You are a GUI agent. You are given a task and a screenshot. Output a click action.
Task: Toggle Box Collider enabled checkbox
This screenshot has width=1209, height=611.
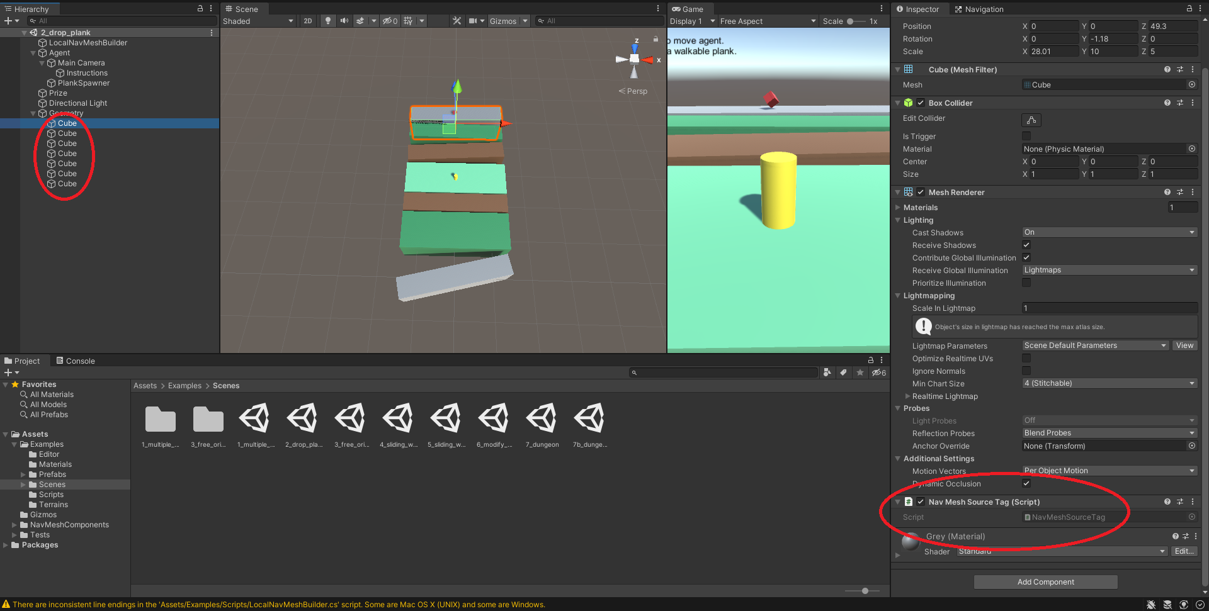(921, 103)
